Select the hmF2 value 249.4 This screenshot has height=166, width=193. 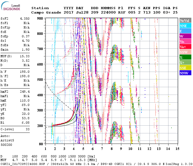(x=25, y=91)
